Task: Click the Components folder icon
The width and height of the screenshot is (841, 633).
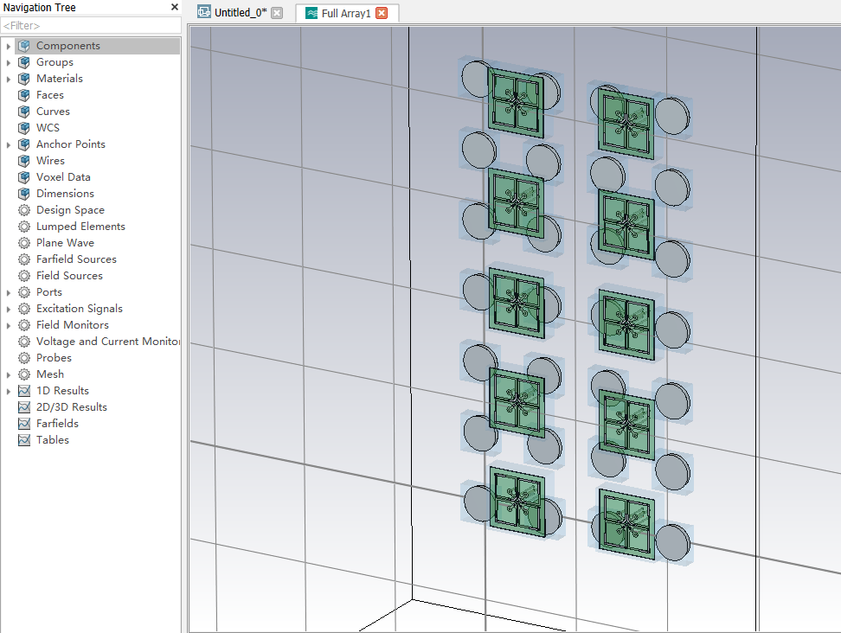Action: [24, 46]
